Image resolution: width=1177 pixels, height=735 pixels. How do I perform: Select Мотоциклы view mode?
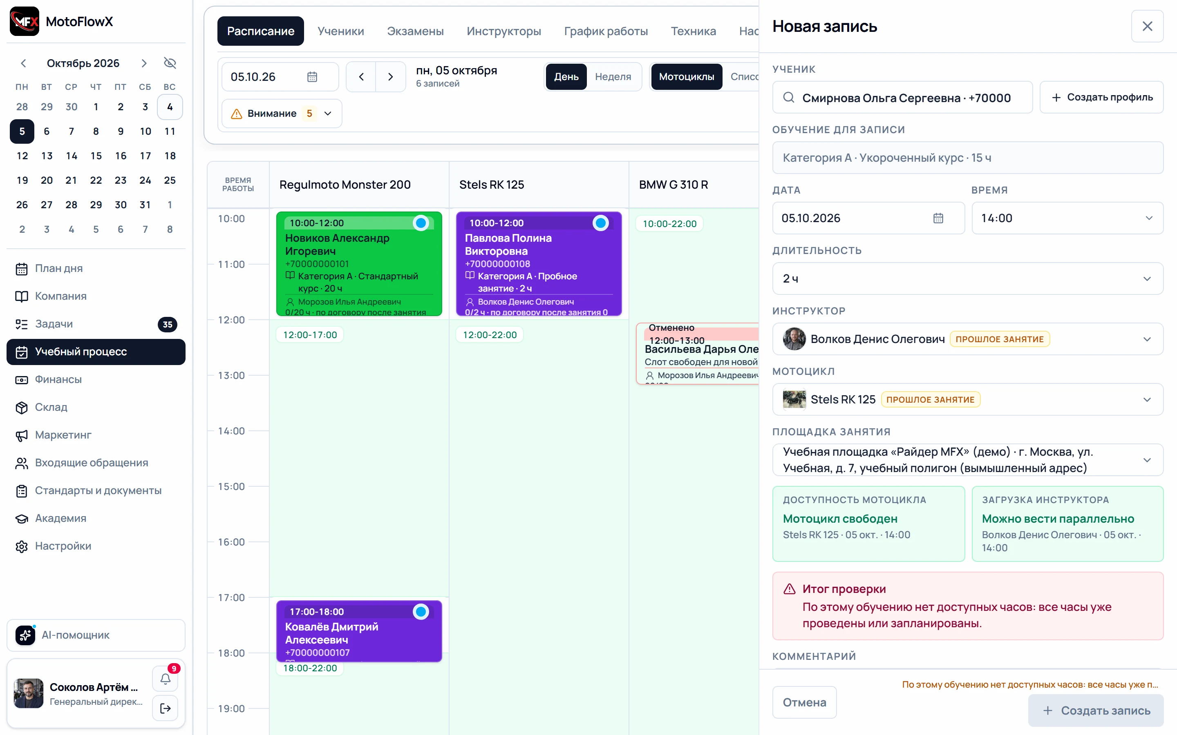point(686,77)
